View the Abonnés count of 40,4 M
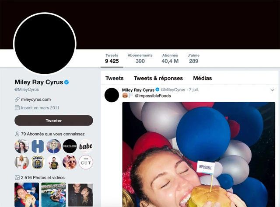The image size is (280, 207). [x=170, y=59]
